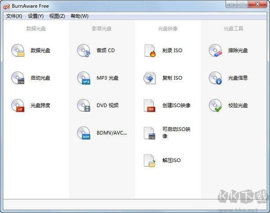The image size is (270, 213).
Task: Select the 光盘信息 label
Action: pos(238,78)
